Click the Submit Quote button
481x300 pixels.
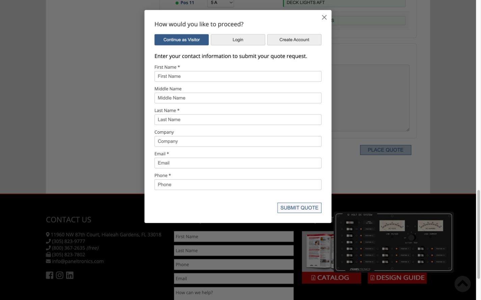tap(299, 208)
